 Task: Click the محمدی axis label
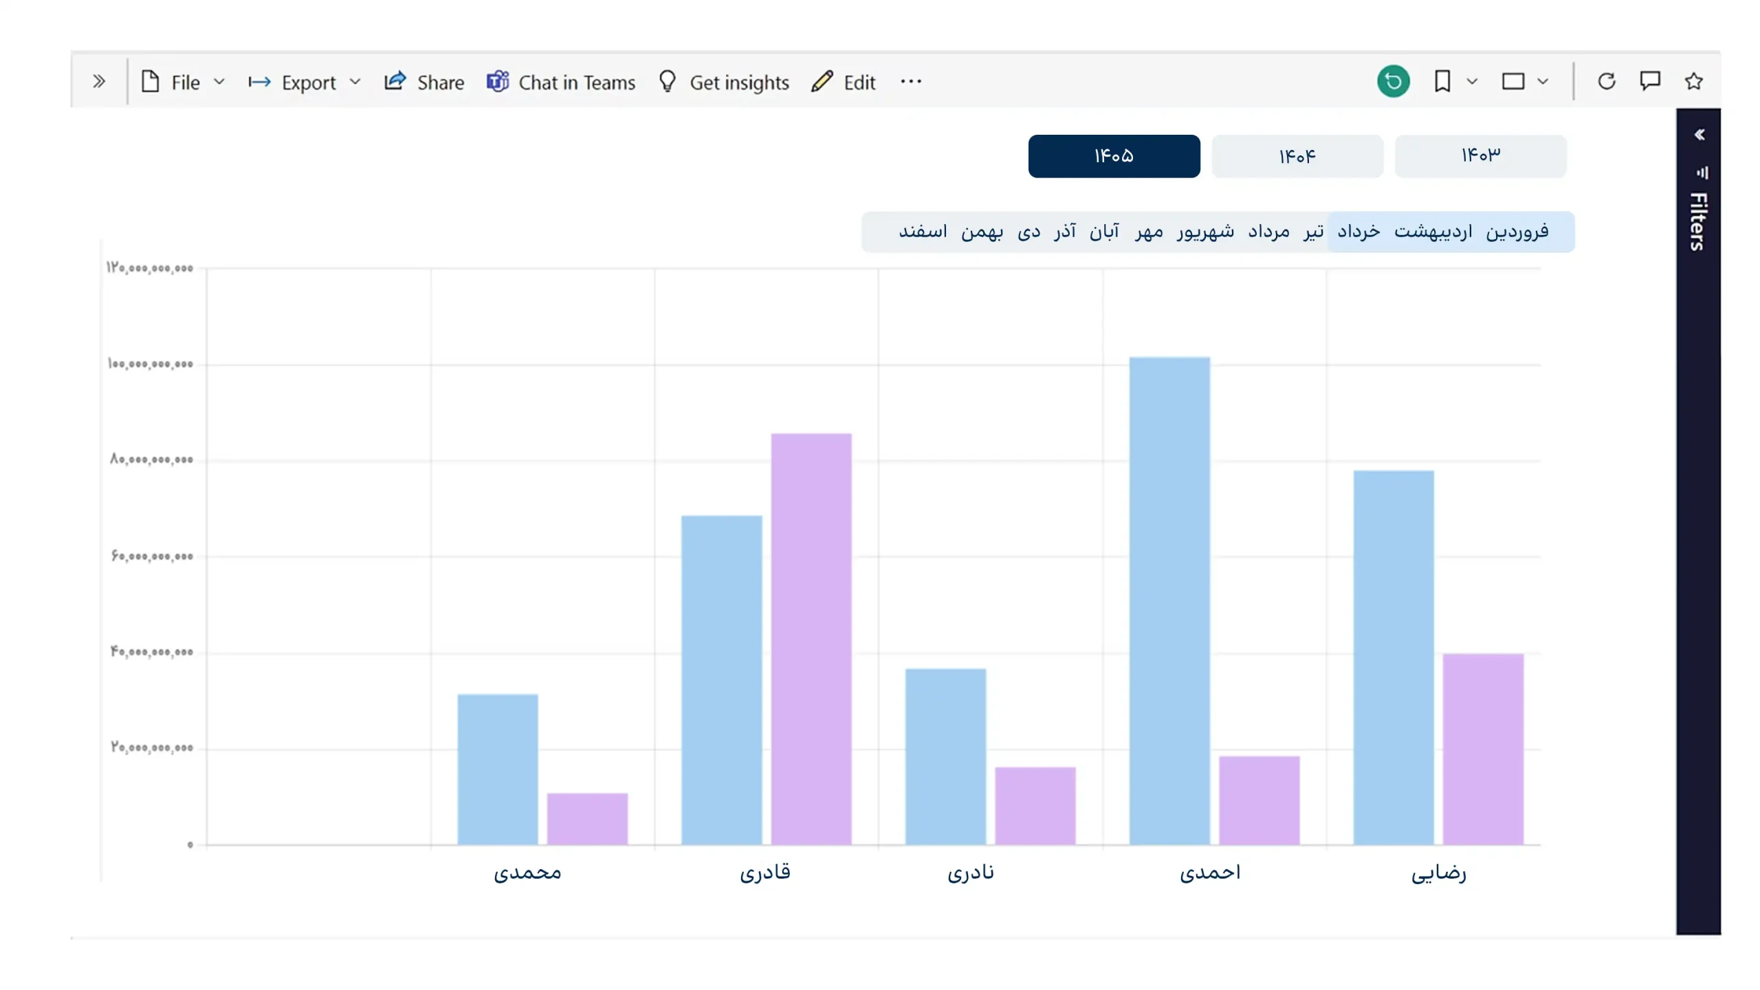click(x=527, y=872)
